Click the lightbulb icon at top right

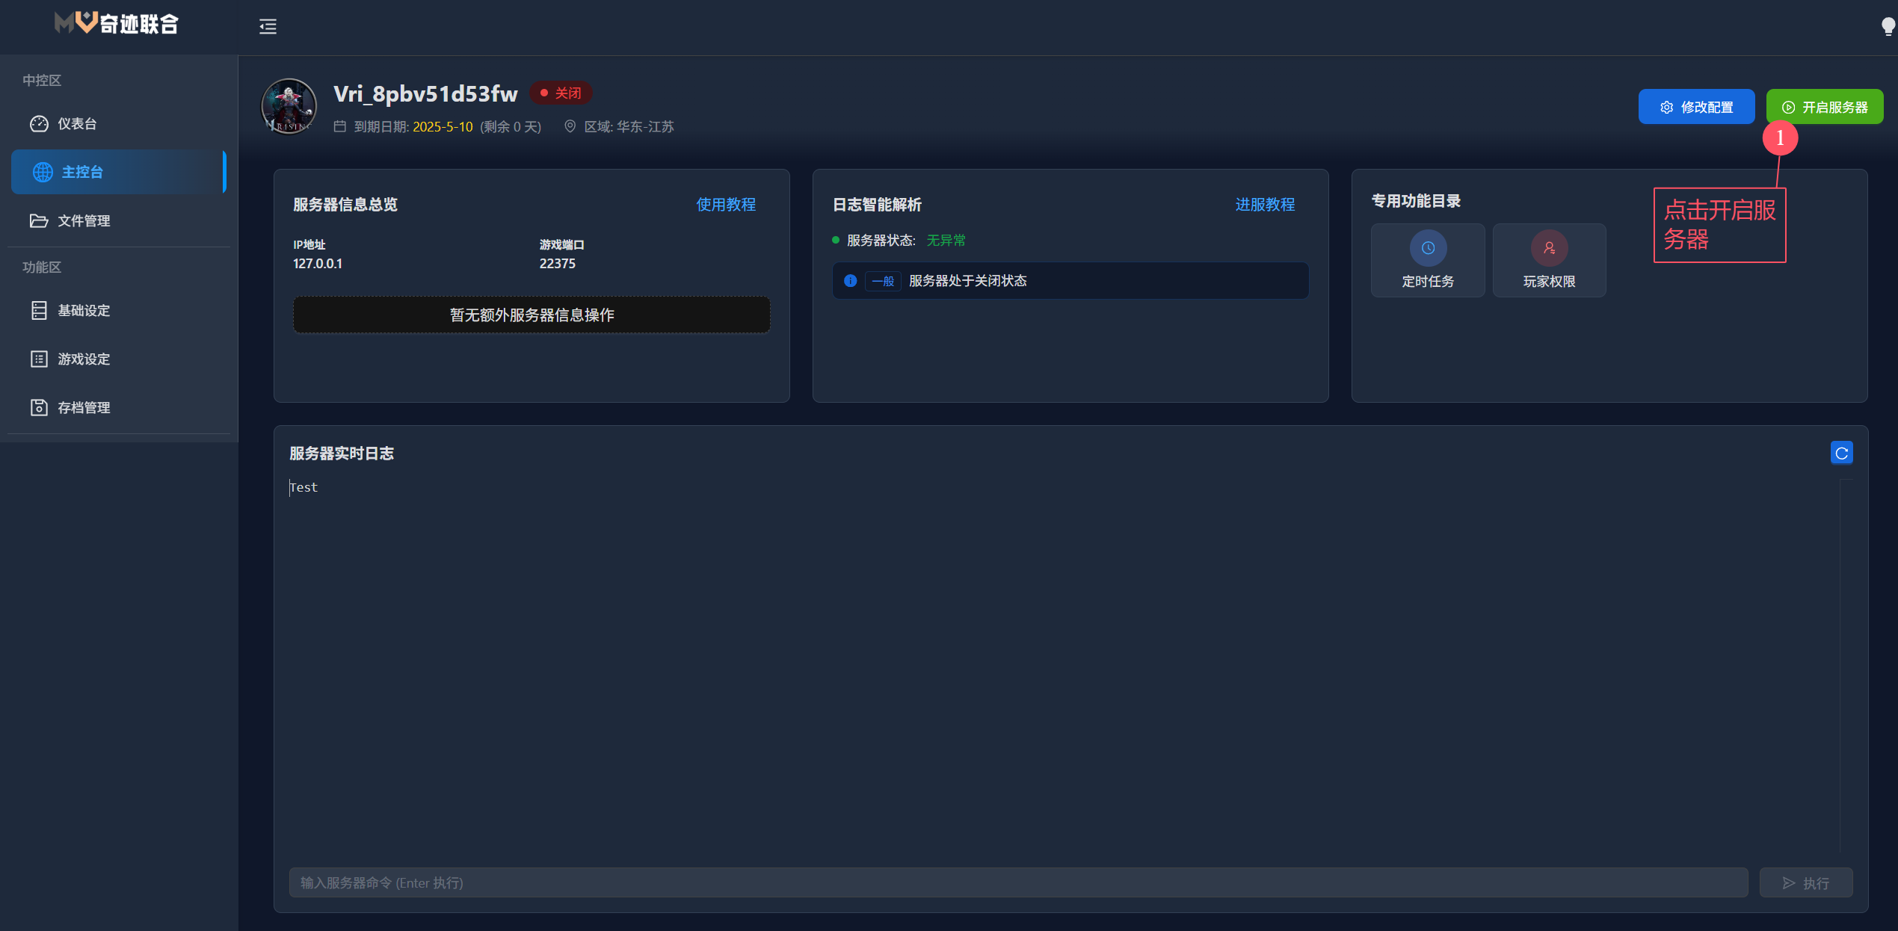[1888, 27]
